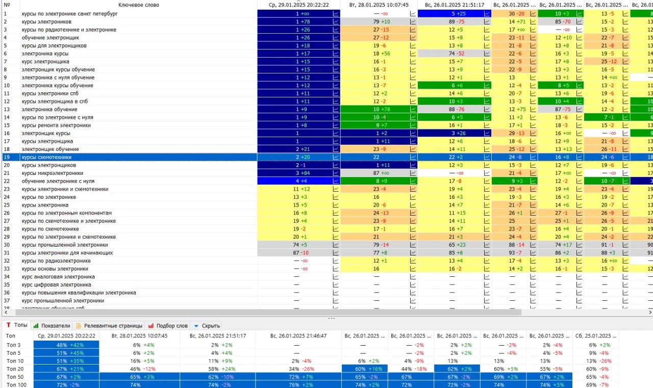Viewport: 653px width, 388px height.
Task: Switch to Релевантные страницы tab
Action: 109,325
